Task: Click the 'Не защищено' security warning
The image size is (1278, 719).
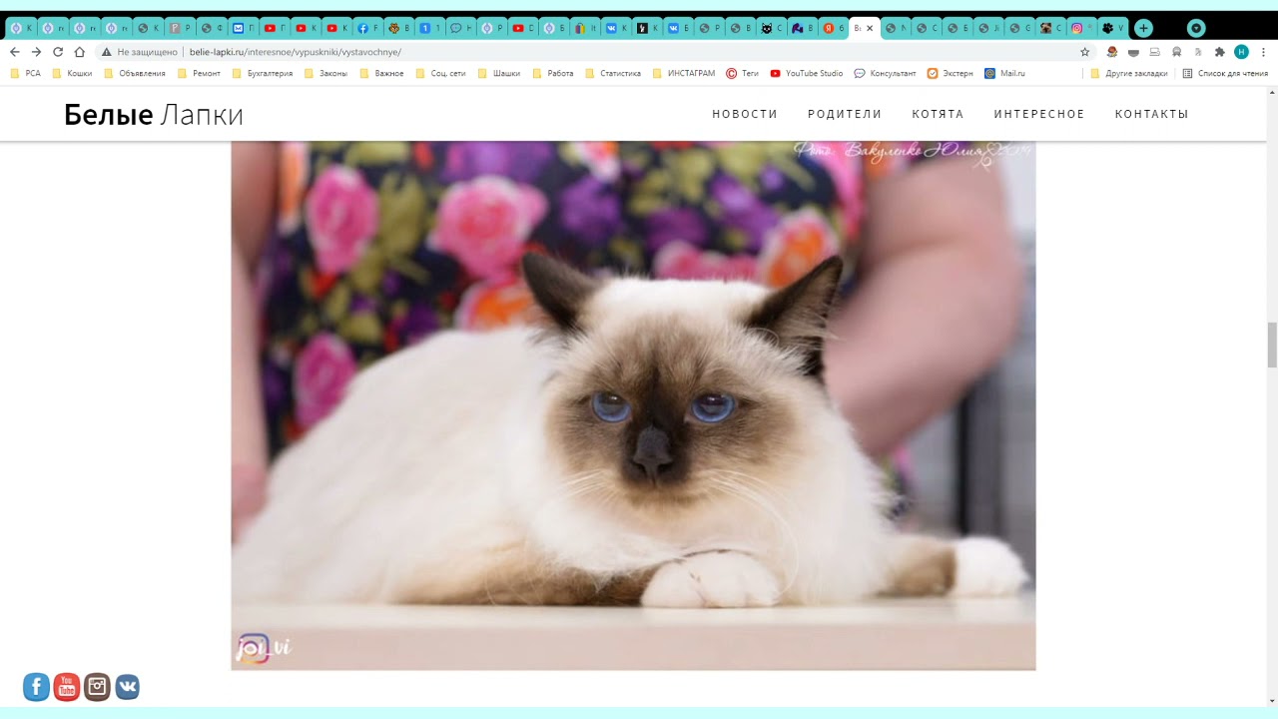Action: pos(140,52)
